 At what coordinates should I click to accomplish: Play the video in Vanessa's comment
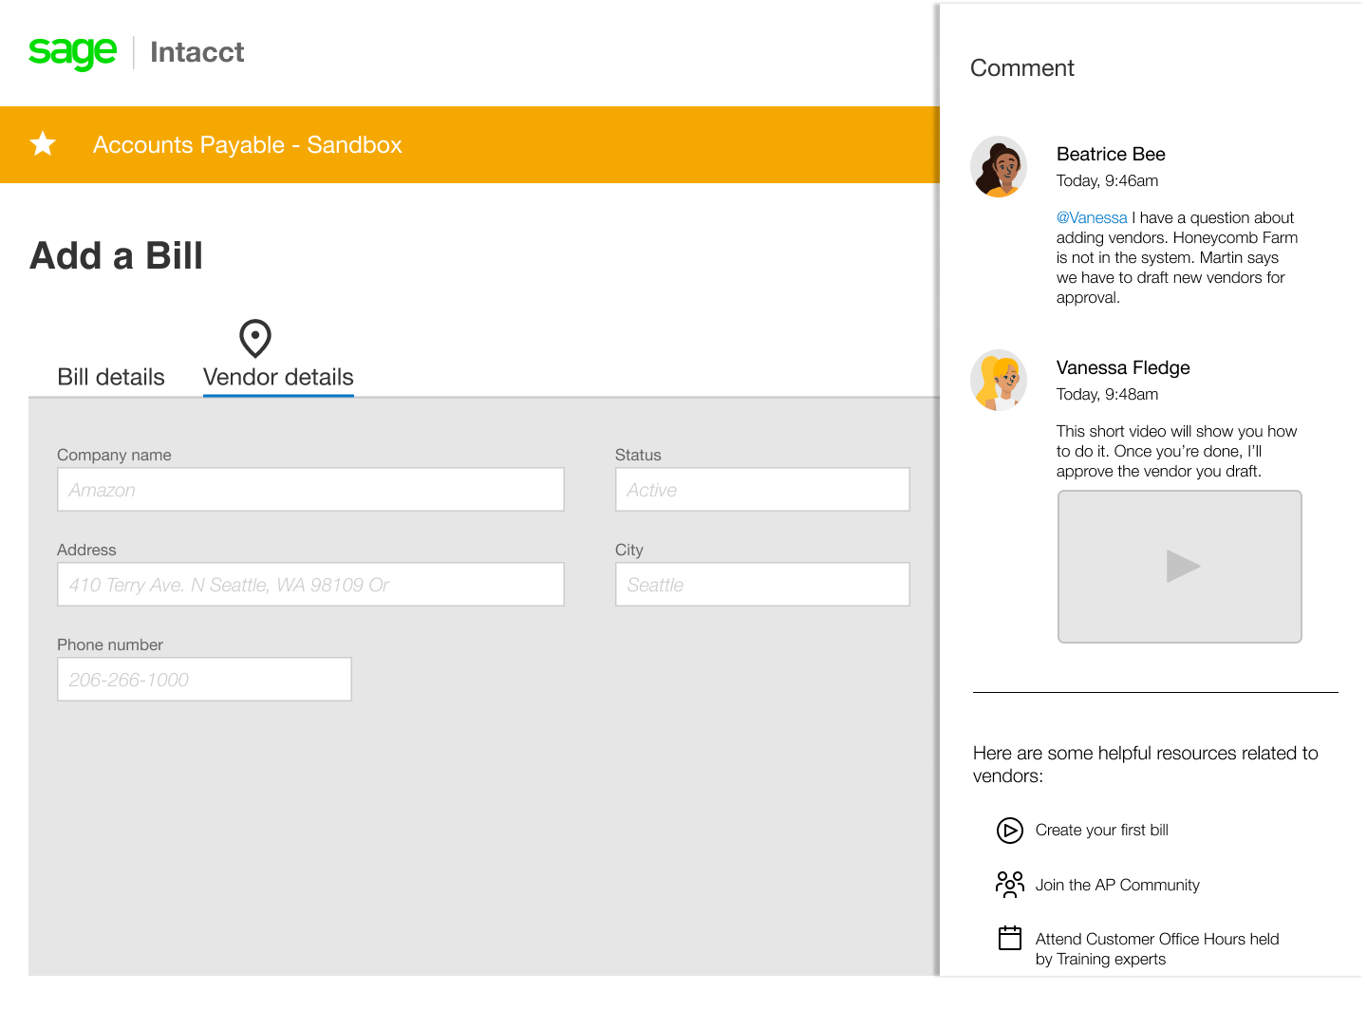[x=1180, y=567]
